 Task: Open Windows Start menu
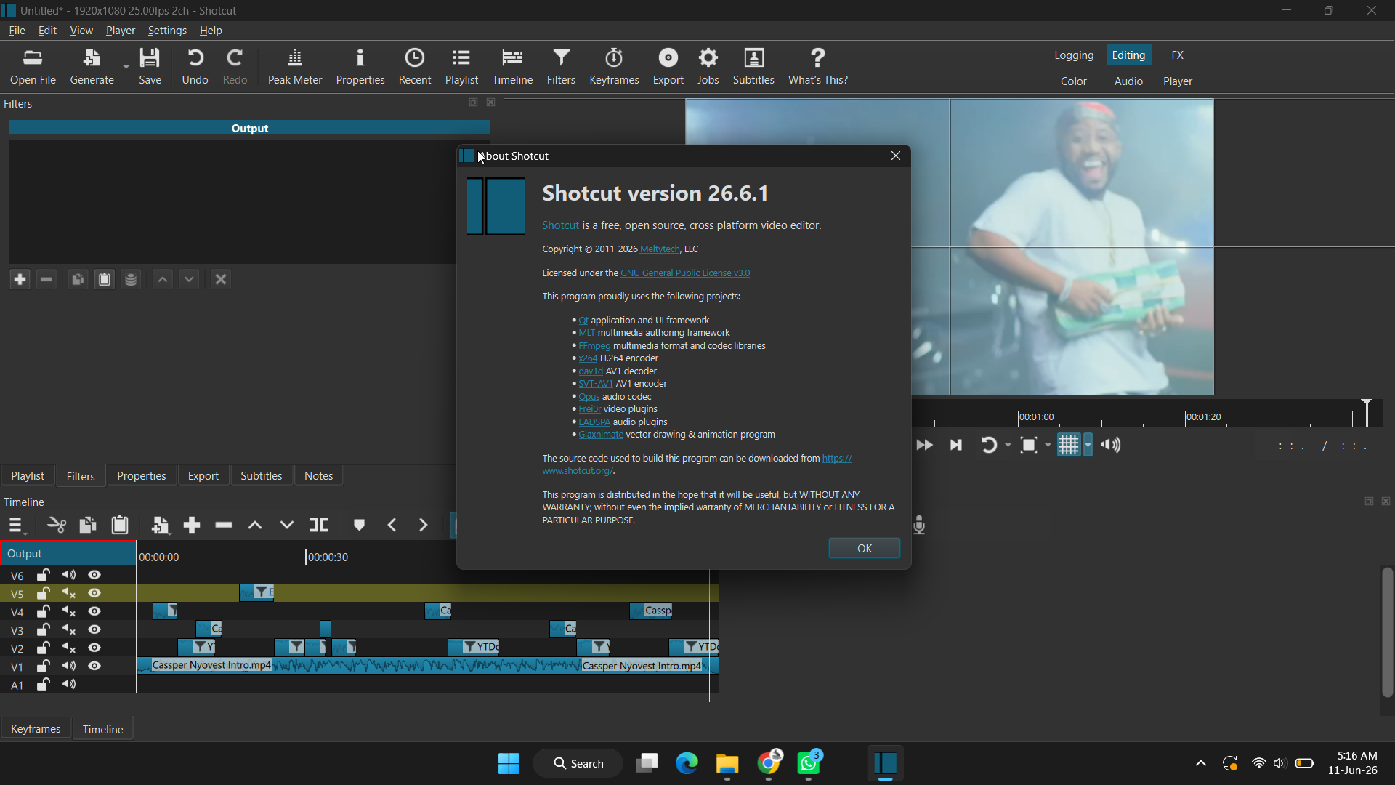tap(509, 763)
